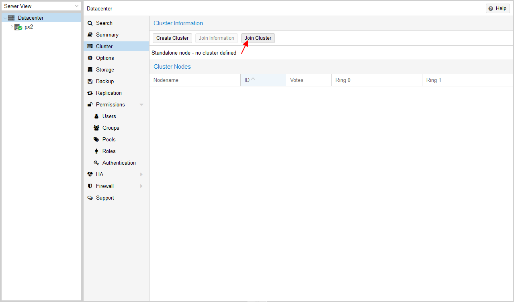Expand the px2 node tree arrow
Image resolution: width=514 pixels, height=302 pixels.
(12, 27)
